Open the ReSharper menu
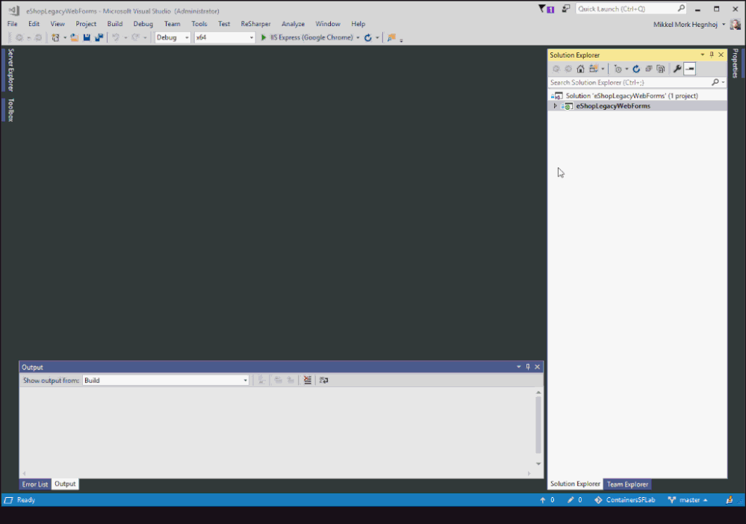The width and height of the screenshot is (746, 524). (x=255, y=23)
